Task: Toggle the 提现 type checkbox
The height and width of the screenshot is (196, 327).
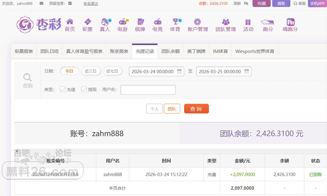Action: point(84,89)
